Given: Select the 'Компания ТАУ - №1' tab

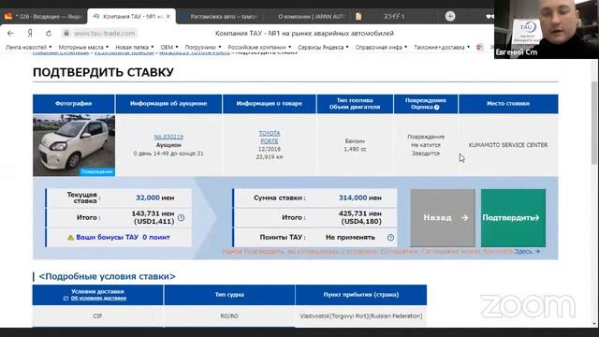Looking at the screenshot, I should click(x=132, y=17).
